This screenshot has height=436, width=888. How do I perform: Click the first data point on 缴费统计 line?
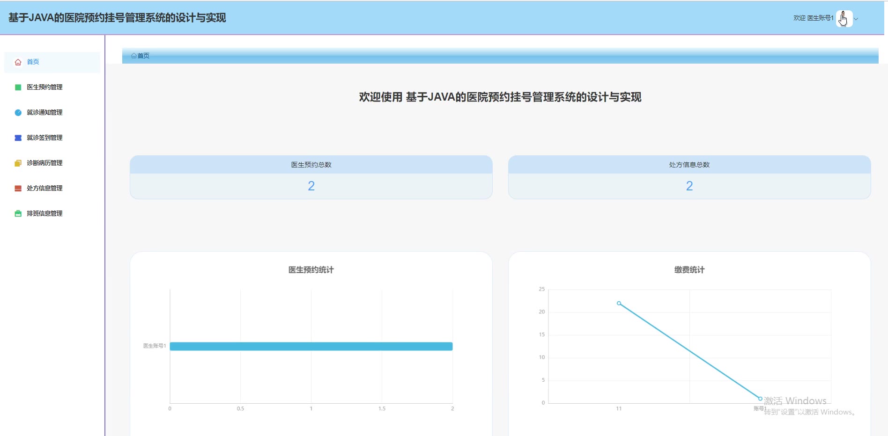coord(619,304)
